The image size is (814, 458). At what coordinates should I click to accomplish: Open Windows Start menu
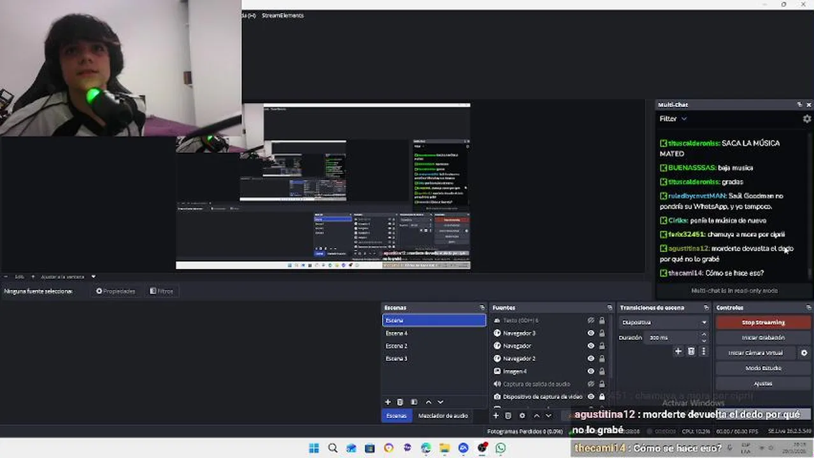tap(314, 448)
